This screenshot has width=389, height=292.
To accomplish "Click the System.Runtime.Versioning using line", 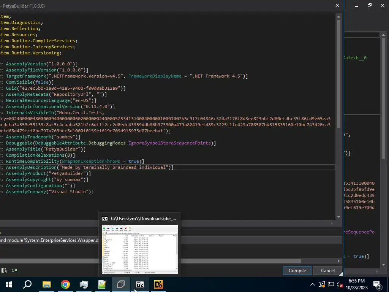I will coord(31,53).
